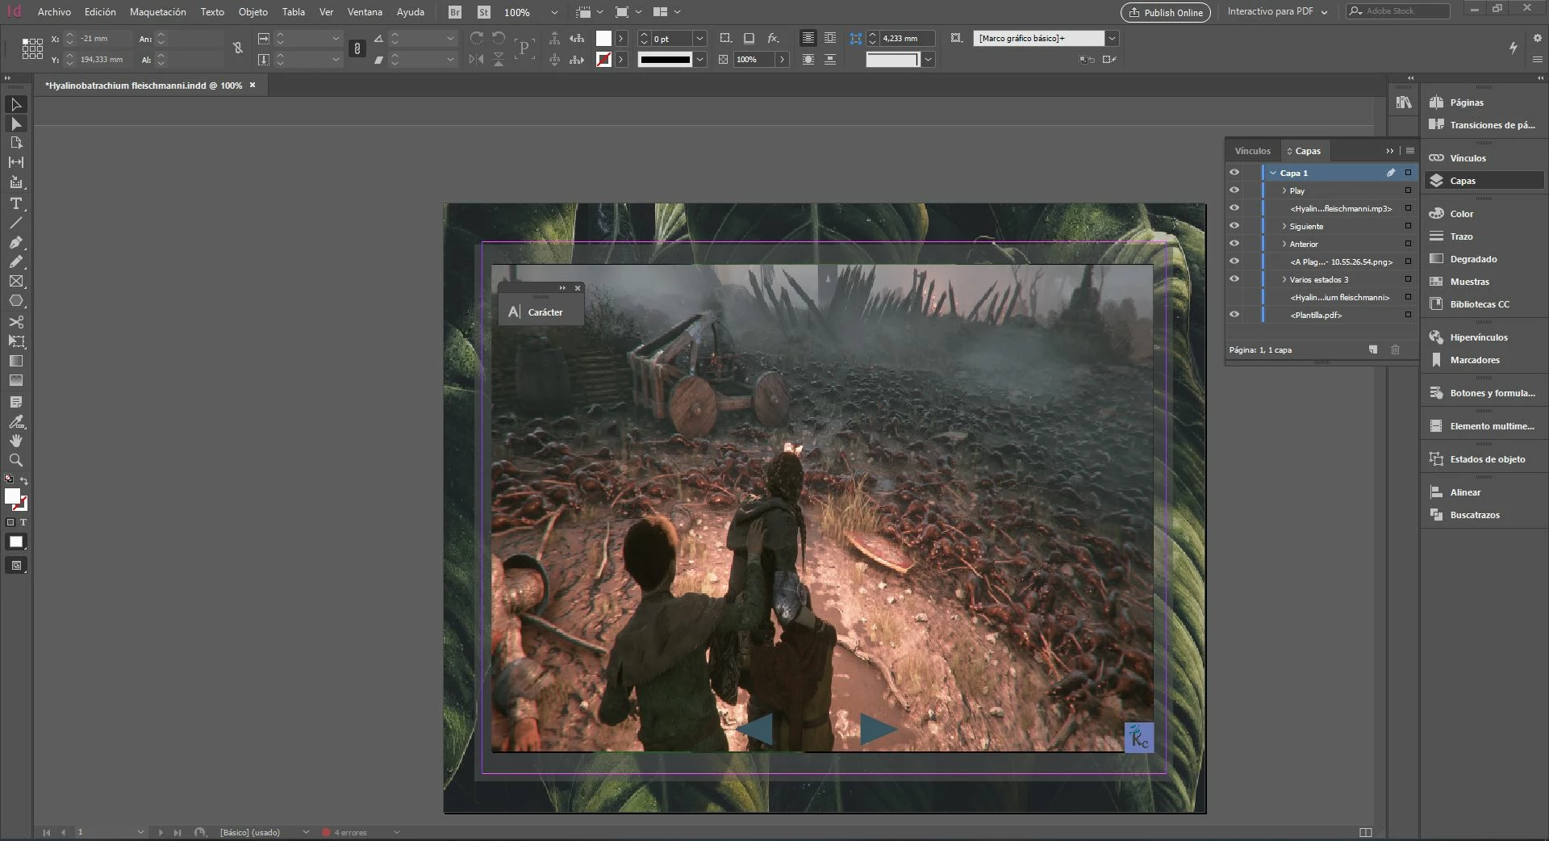The width and height of the screenshot is (1549, 841).
Task: Choose the Hand tool
Action: (x=15, y=441)
